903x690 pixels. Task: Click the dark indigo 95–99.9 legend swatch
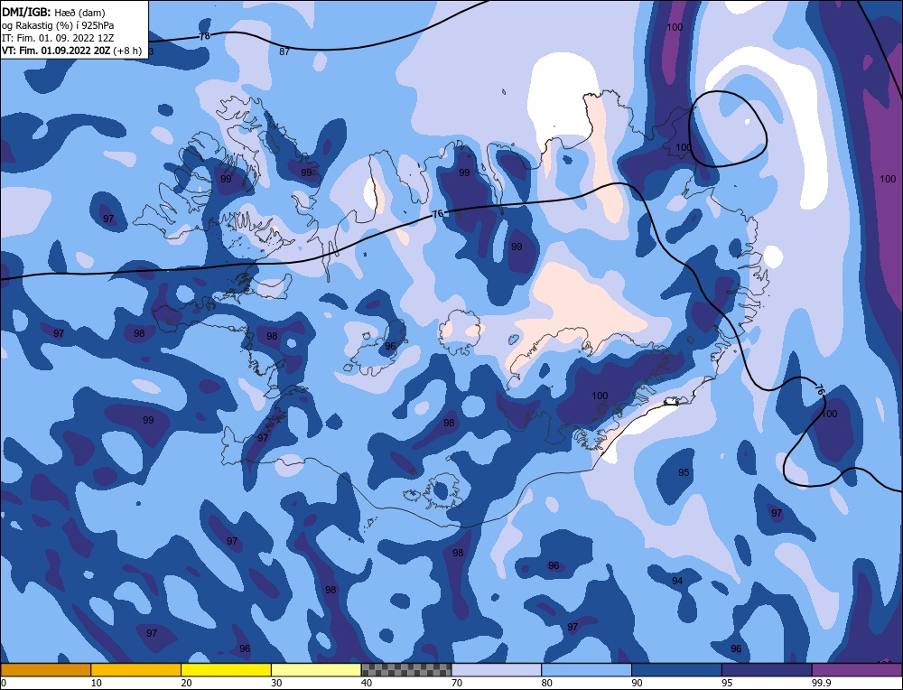tap(767, 669)
